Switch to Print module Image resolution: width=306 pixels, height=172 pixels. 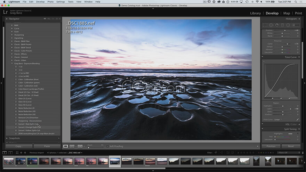tap(298, 13)
